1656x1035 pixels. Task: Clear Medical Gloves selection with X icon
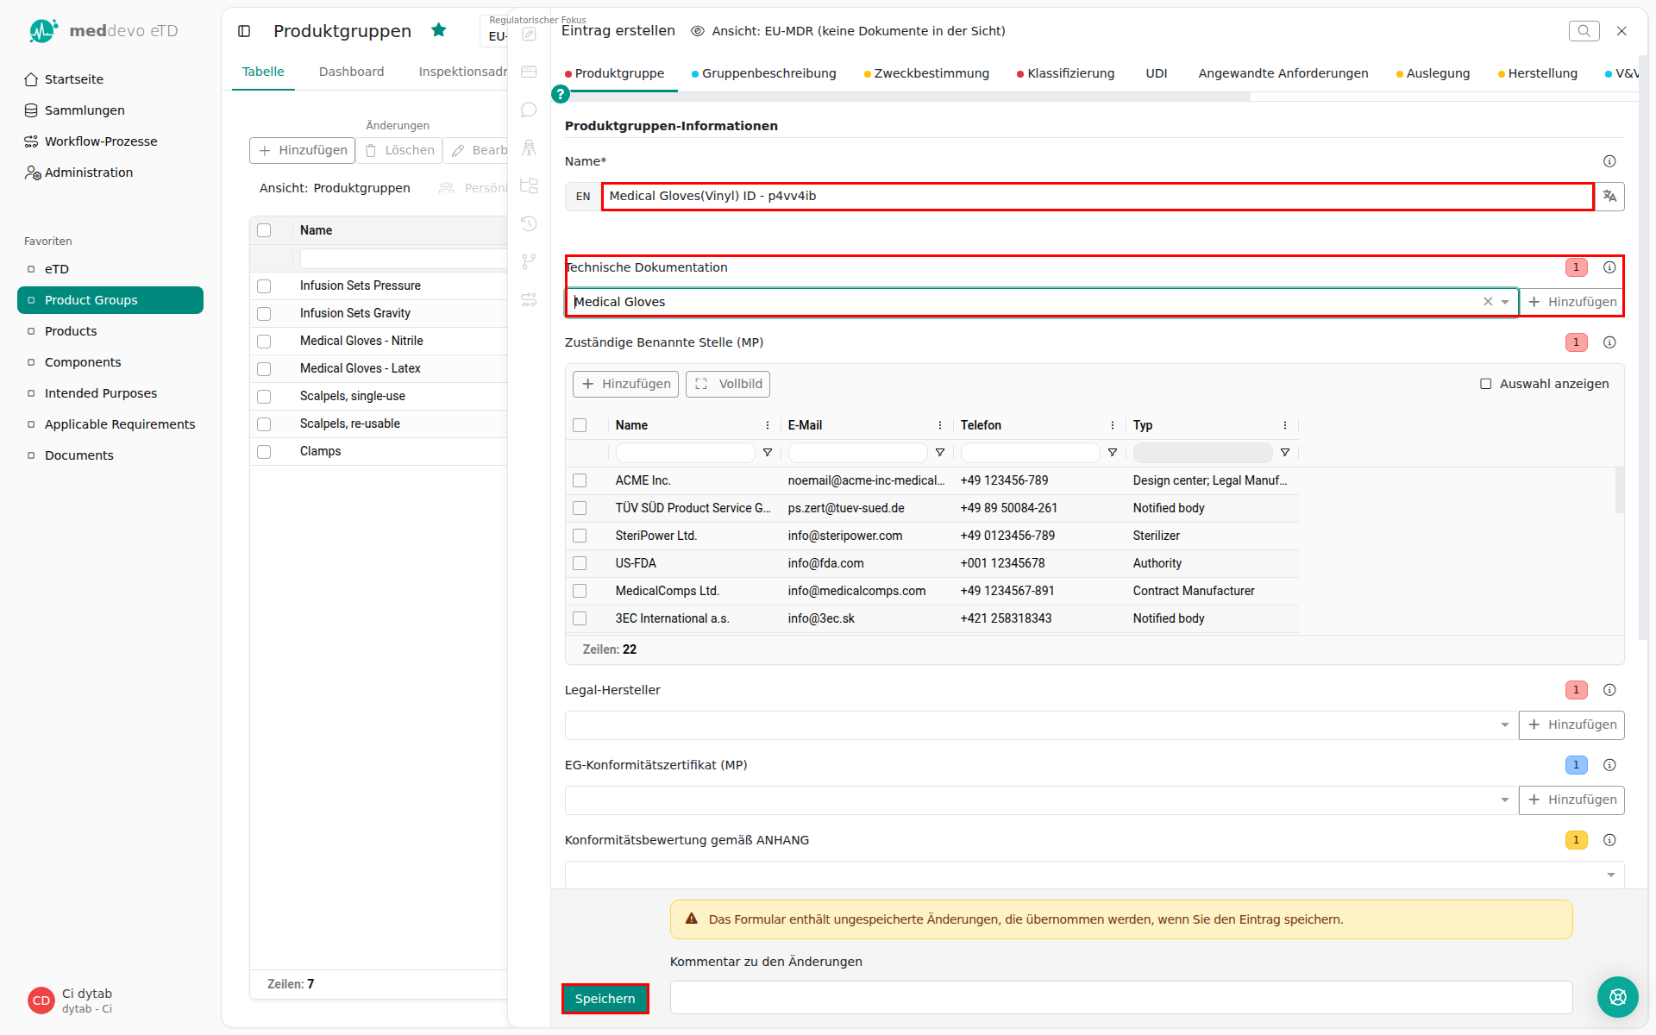[1488, 302]
